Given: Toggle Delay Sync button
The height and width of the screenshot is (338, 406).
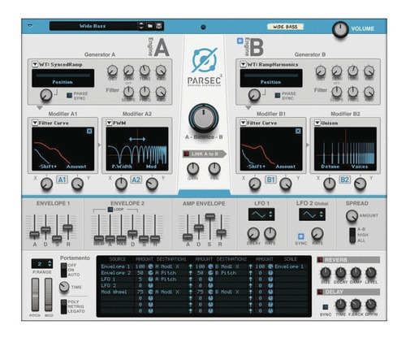Looking at the screenshot, I should [326, 307].
